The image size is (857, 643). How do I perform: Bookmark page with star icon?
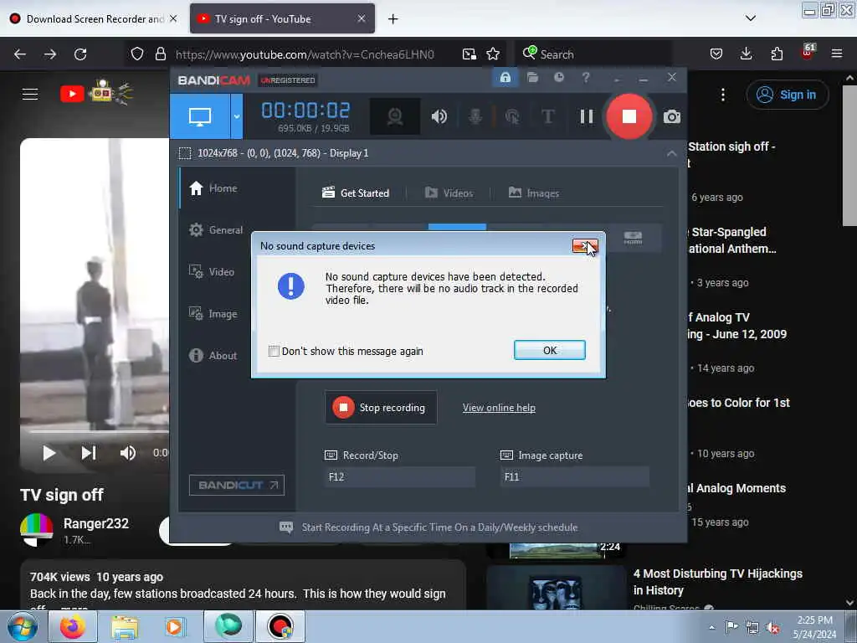tap(493, 54)
